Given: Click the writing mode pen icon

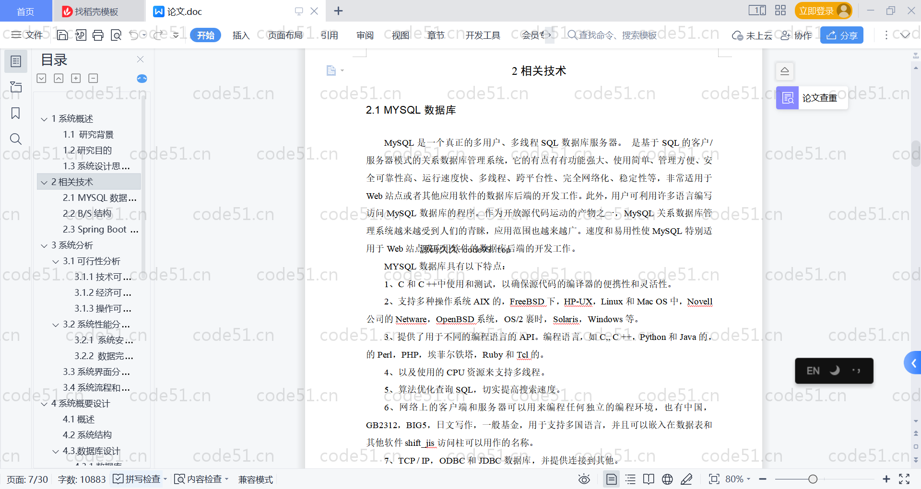Looking at the screenshot, I should [686, 479].
